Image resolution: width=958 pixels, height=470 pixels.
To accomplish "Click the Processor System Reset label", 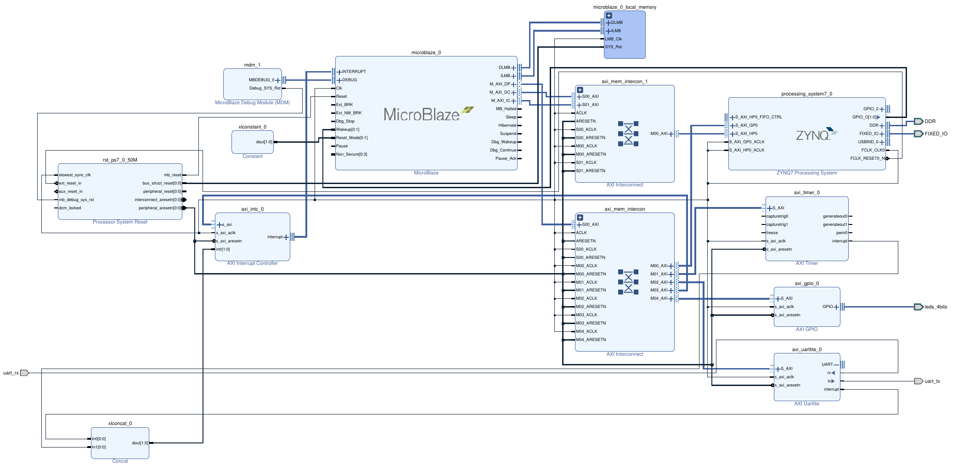I will 120,222.
